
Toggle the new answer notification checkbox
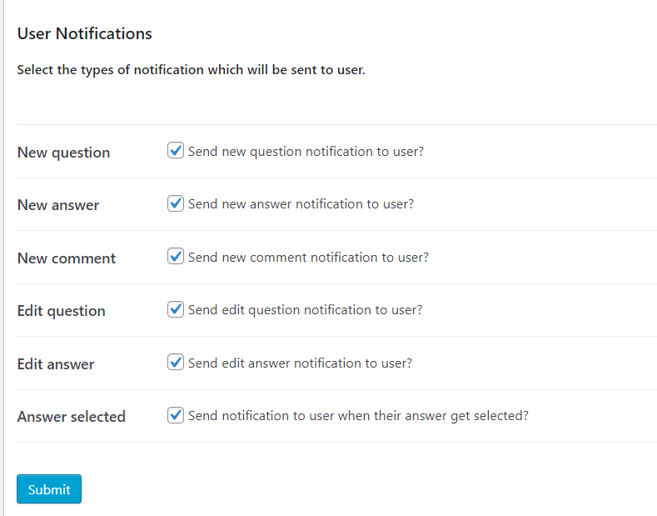[x=176, y=203]
